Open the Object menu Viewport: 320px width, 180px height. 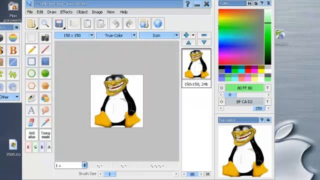[82, 12]
